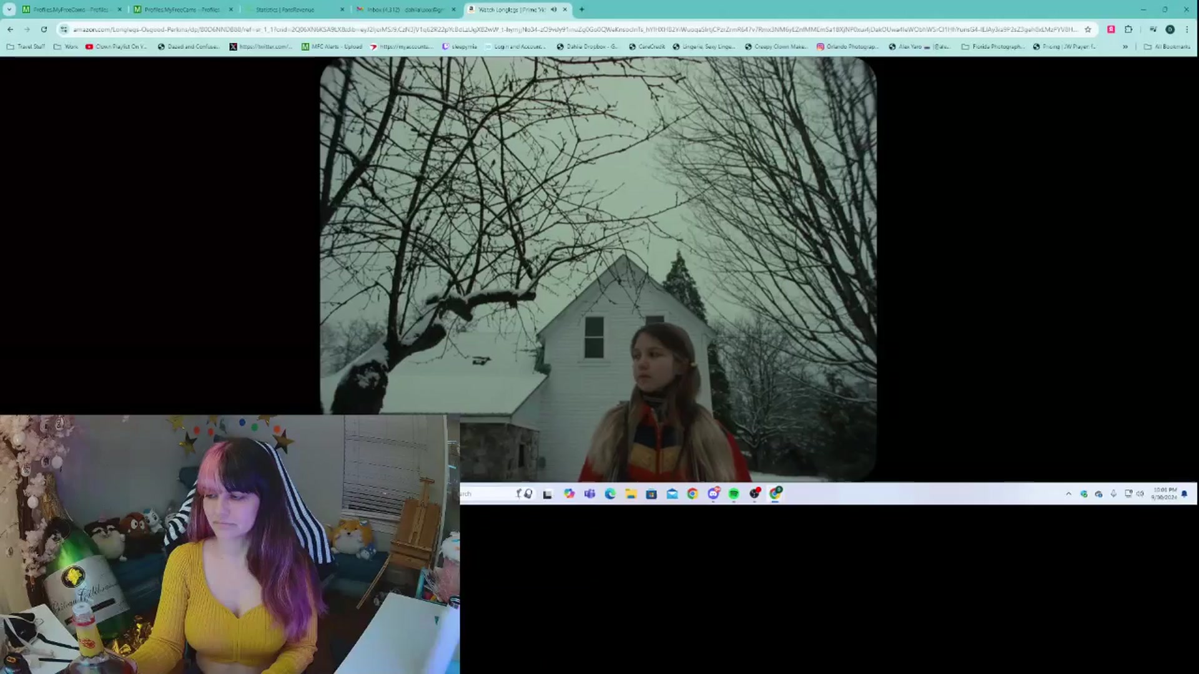Bookmark this page with the star icon

(x=1088, y=29)
